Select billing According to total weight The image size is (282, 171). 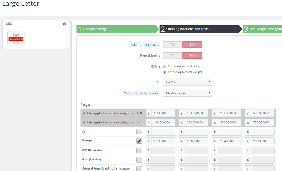(x=164, y=72)
